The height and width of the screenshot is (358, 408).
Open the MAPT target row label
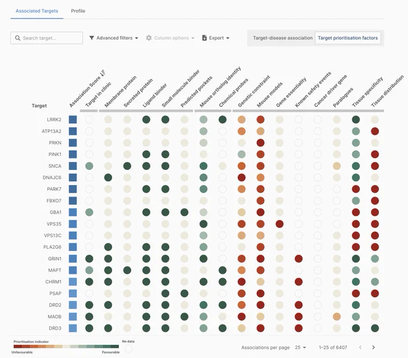coord(55,270)
